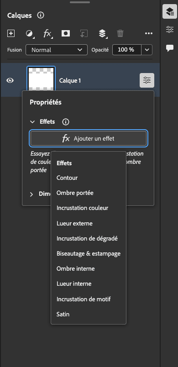This screenshot has height=367, width=178.
Task: Expand the Dimensions section chevron
Action: click(x=31, y=194)
